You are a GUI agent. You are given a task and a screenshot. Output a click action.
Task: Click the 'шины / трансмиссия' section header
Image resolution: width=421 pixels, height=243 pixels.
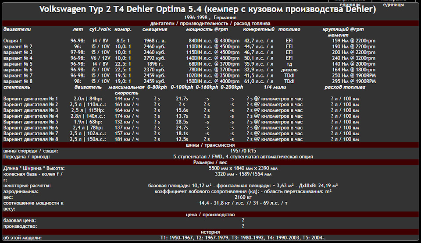coord(210,145)
